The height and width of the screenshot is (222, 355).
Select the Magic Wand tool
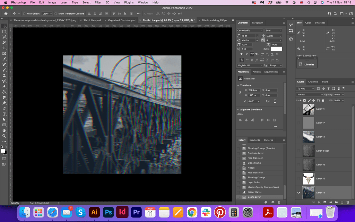coord(4,42)
